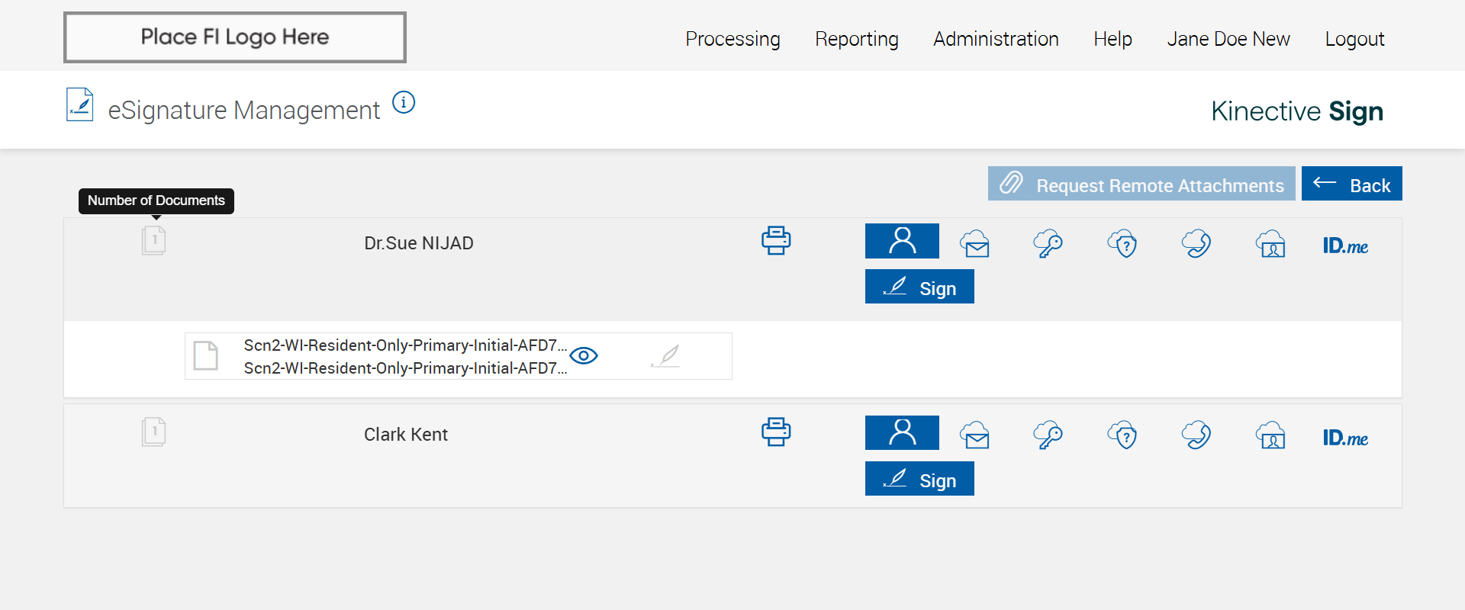Toggle in-person signer mode for Dr.Sue NIJAD
This screenshot has width=1465, height=610.
[x=902, y=241]
